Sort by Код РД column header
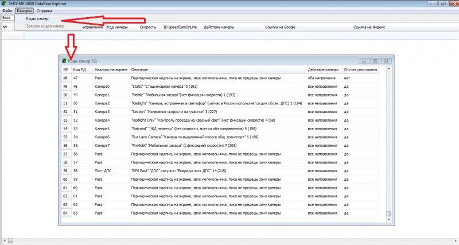This screenshot has height=245, width=459. tap(80, 69)
